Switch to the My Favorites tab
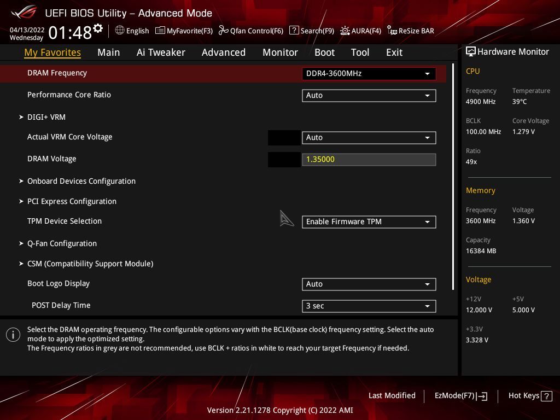The image size is (560, 420). pos(52,52)
